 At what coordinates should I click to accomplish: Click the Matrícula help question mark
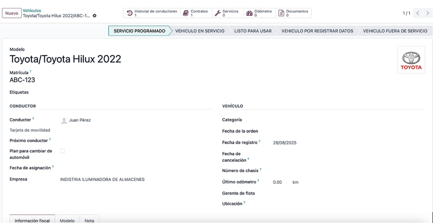pos(30,71)
